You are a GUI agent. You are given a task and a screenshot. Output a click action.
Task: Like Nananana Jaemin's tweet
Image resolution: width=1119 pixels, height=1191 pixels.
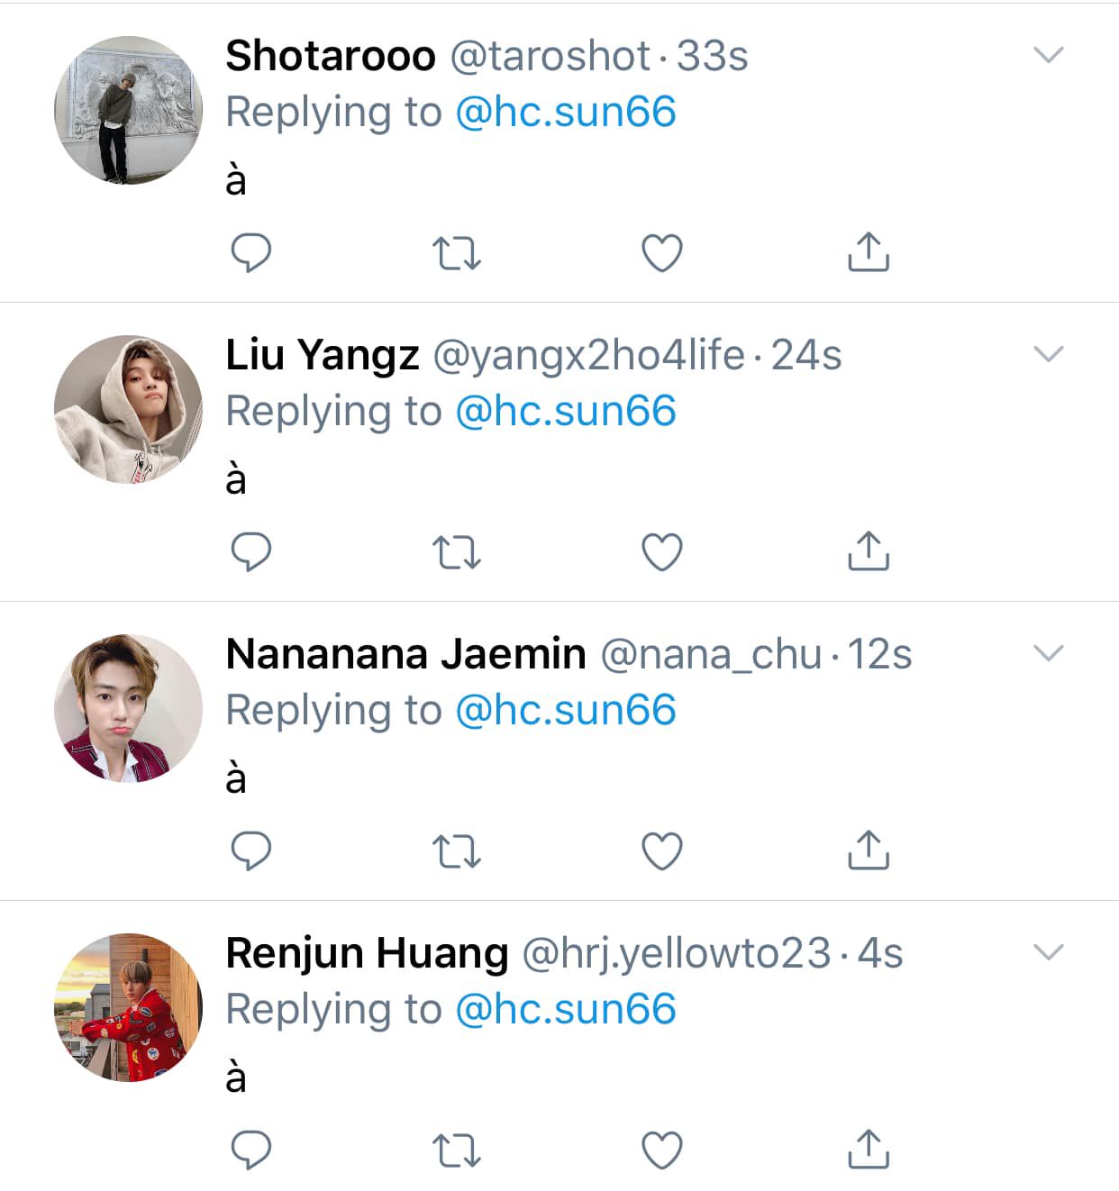[662, 851]
